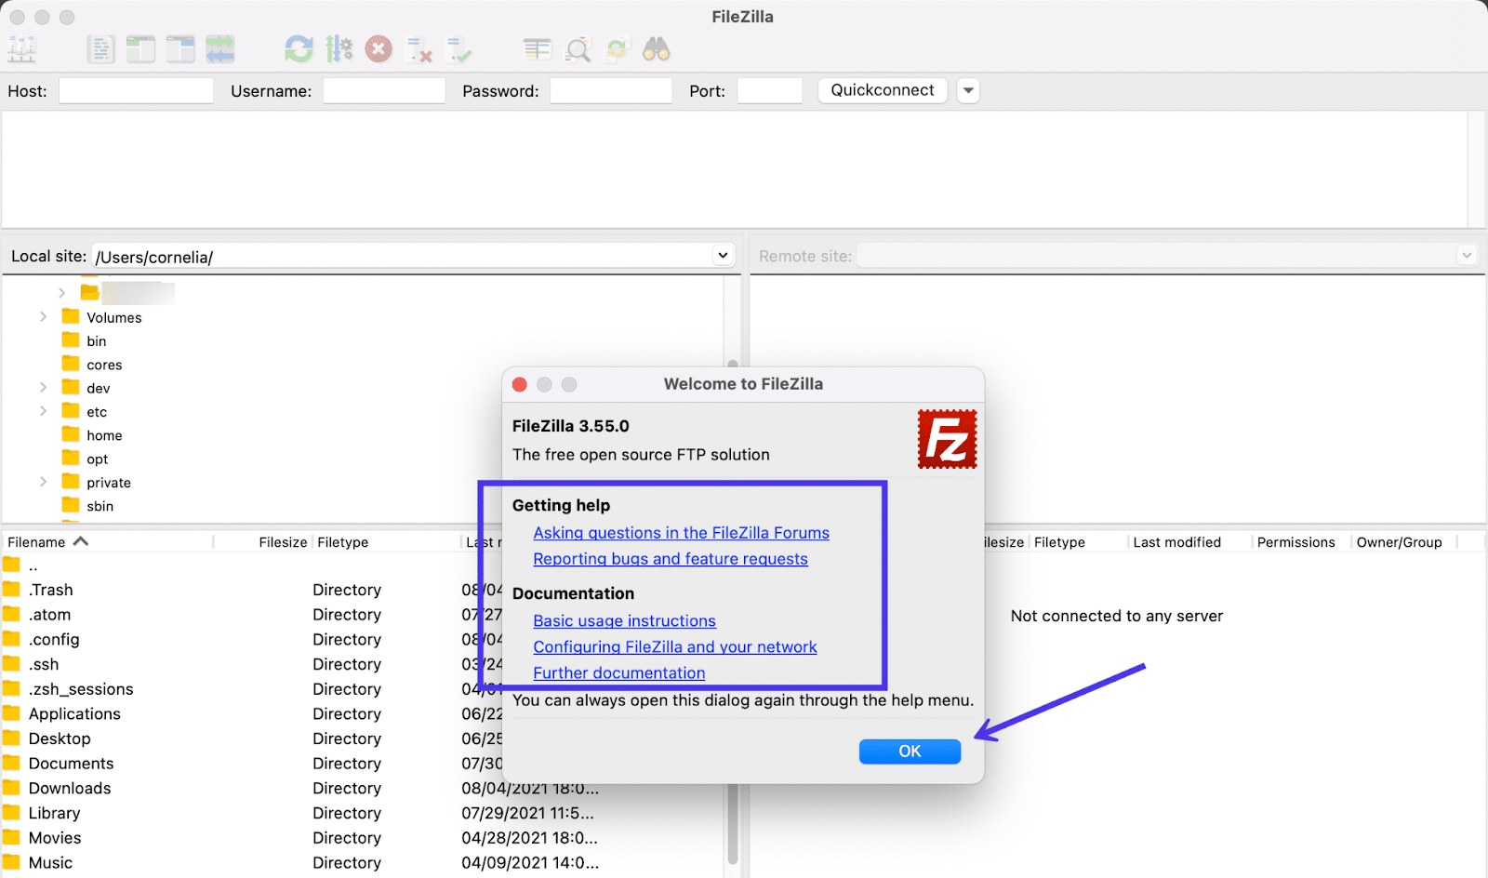Click inside the Host input field
Viewport: 1488px width, 878px height.
coord(135,90)
